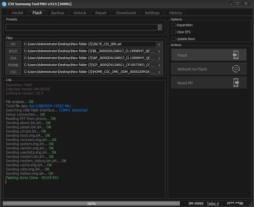Screen dimensions: 254x207
Task: Click the Flash action button
Action: point(209,55)
